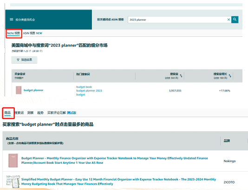Open the 搜索词 tab

point(19,113)
